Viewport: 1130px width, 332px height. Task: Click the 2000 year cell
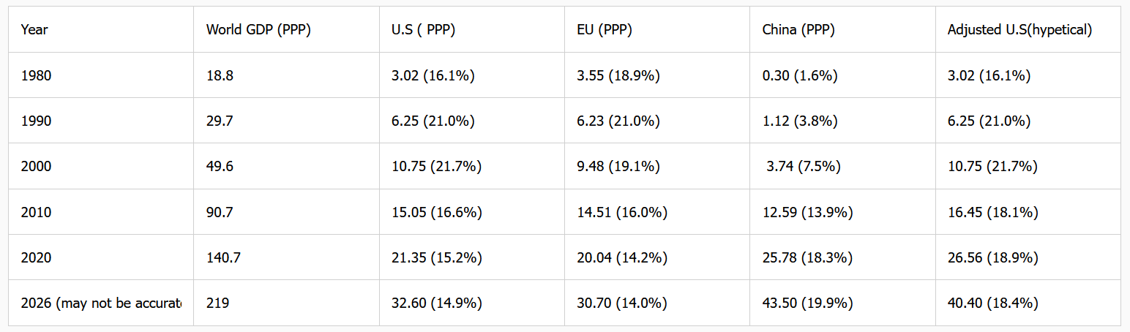[x=101, y=166]
